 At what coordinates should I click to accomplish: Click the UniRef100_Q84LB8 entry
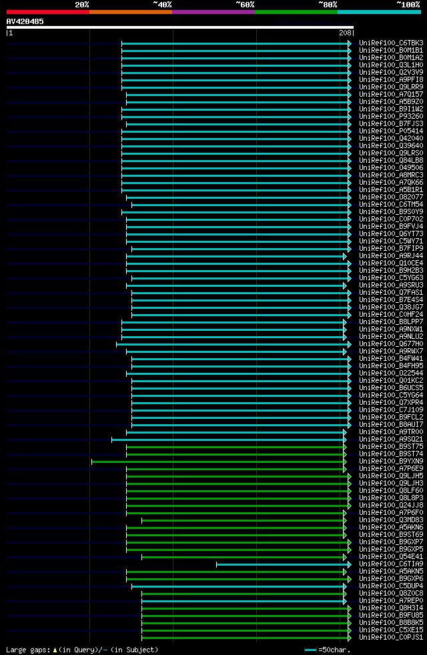pyautogui.click(x=391, y=160)
